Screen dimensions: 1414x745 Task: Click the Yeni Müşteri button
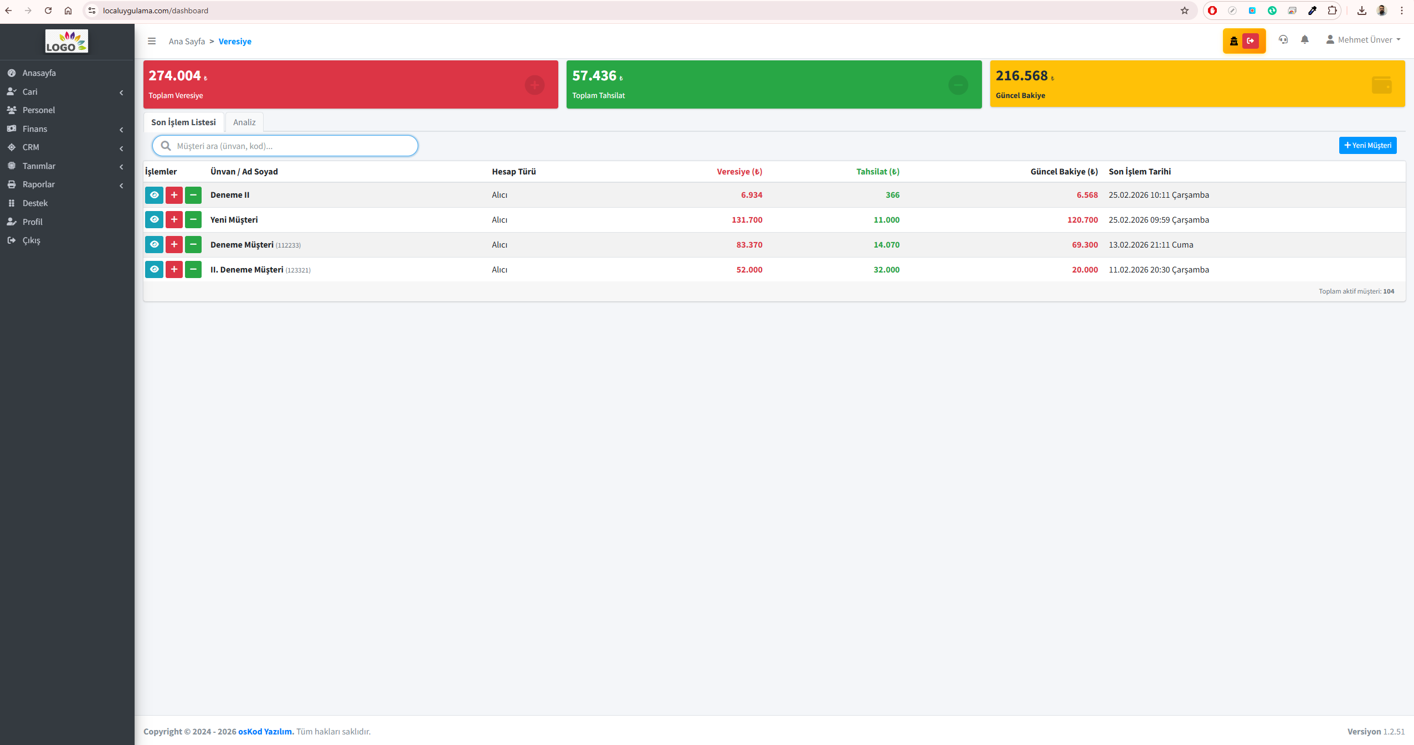[x=1367, y=146]
